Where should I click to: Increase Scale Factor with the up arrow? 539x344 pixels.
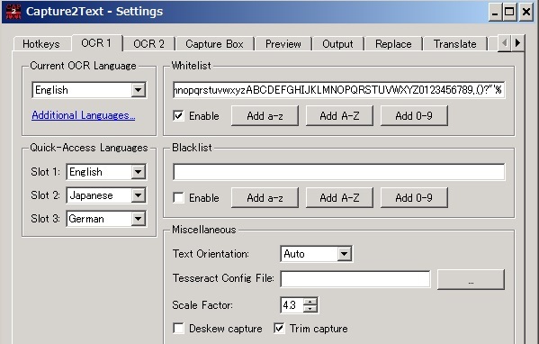tap(310, 302)
